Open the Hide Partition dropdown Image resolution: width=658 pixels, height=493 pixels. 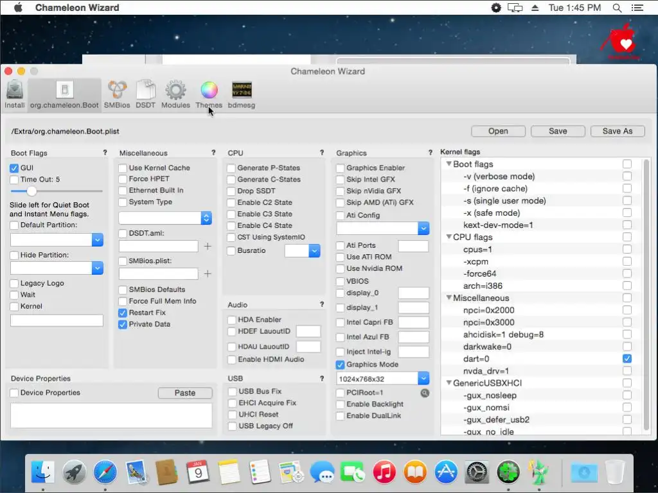(x=98, y=268)
